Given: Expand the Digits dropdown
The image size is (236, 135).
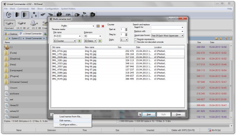Looking at the screenshot, I should point(126,40).
